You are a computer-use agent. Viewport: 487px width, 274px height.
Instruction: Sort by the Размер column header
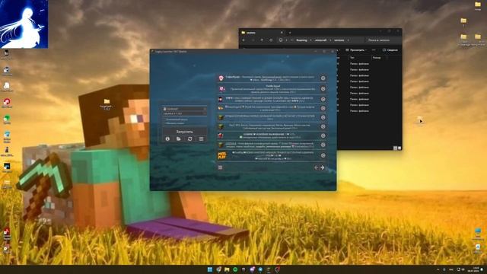tap(377, 58)
